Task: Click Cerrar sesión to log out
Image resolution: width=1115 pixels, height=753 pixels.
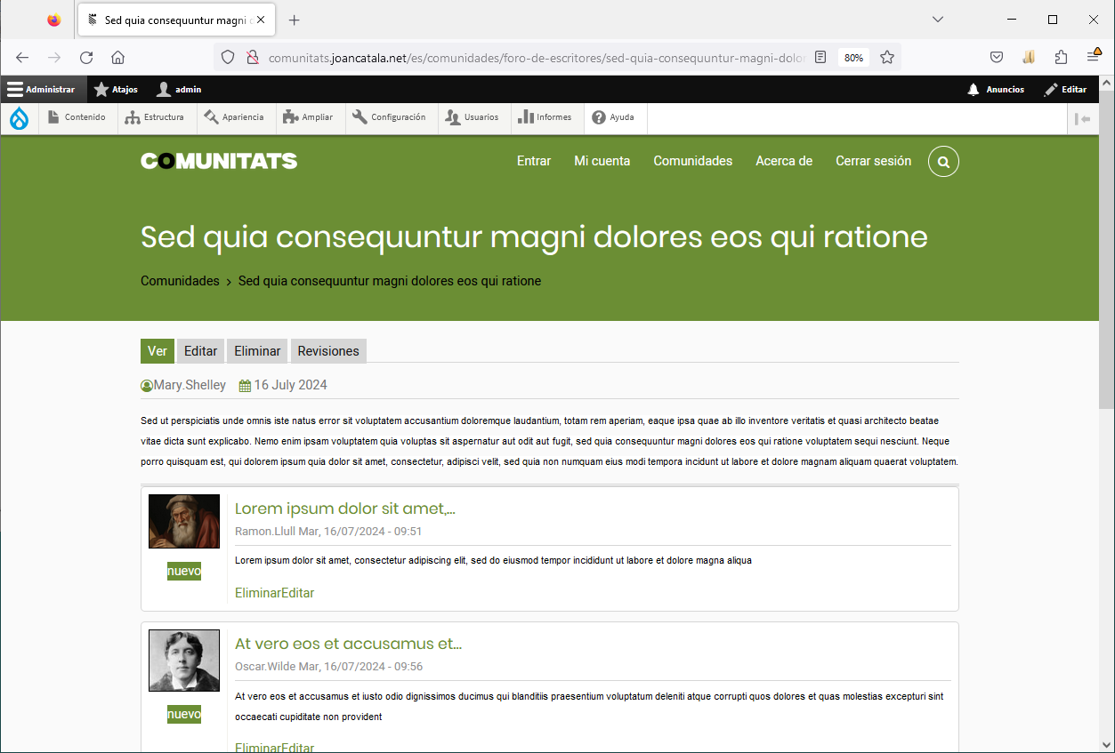Action: [x=874, y=161]
